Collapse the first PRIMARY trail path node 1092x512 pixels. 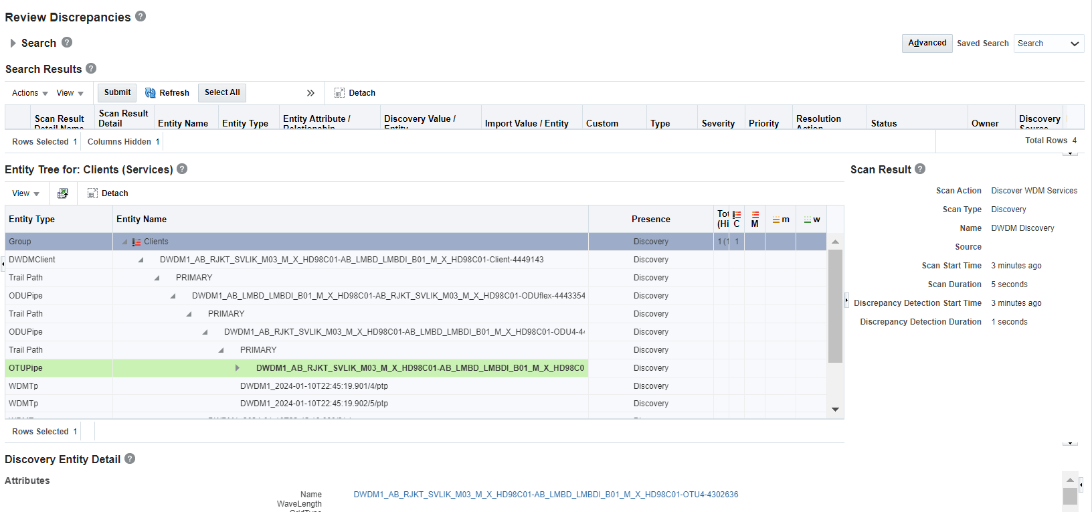tap(157, 278)
